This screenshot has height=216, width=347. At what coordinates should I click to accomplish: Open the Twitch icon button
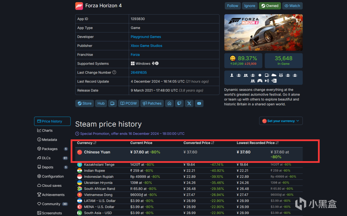(x=179, y=103)
